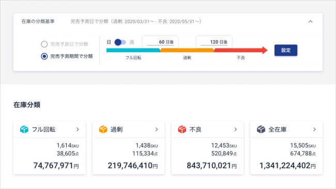This screenshot has height=189, width=336.
Task: Click the 219,746,410円 amount
Action: [133, 165]
